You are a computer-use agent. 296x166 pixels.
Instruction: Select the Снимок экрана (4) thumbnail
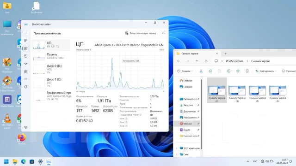pyautogui.click(x=237, y=93)
